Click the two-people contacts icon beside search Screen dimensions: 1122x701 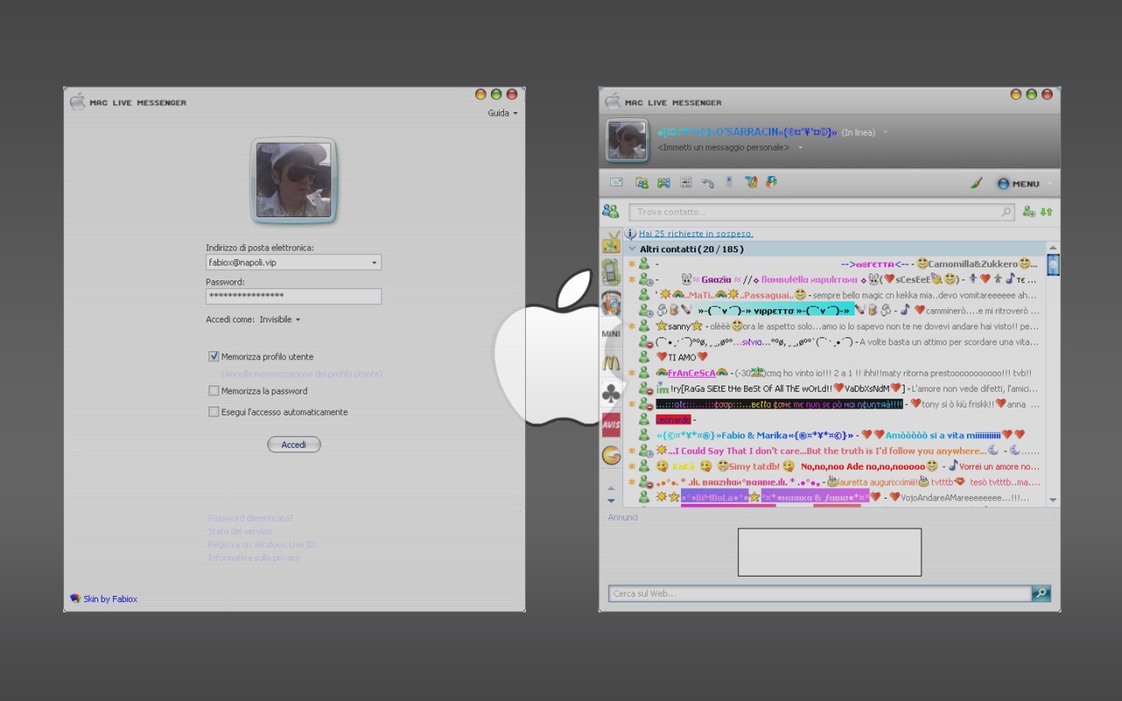(610, 211)
